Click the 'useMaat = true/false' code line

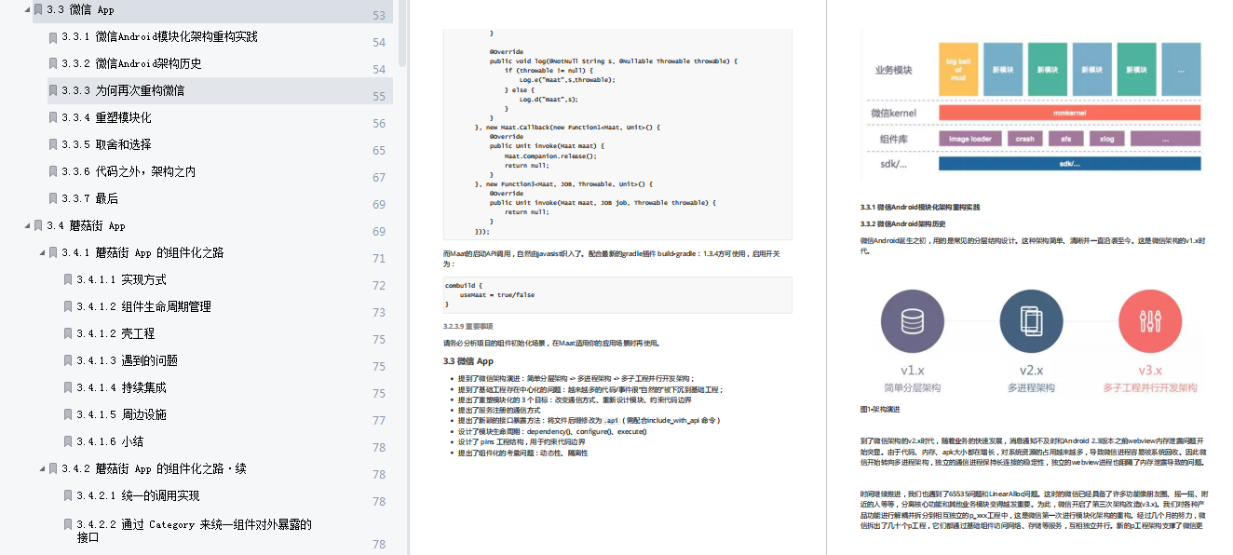coord(496,295)
